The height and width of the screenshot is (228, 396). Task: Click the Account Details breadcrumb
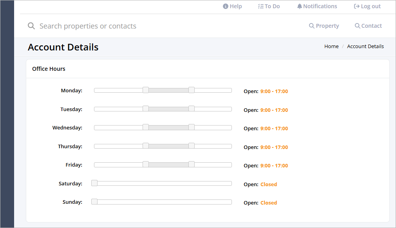(x=365, y=46)
